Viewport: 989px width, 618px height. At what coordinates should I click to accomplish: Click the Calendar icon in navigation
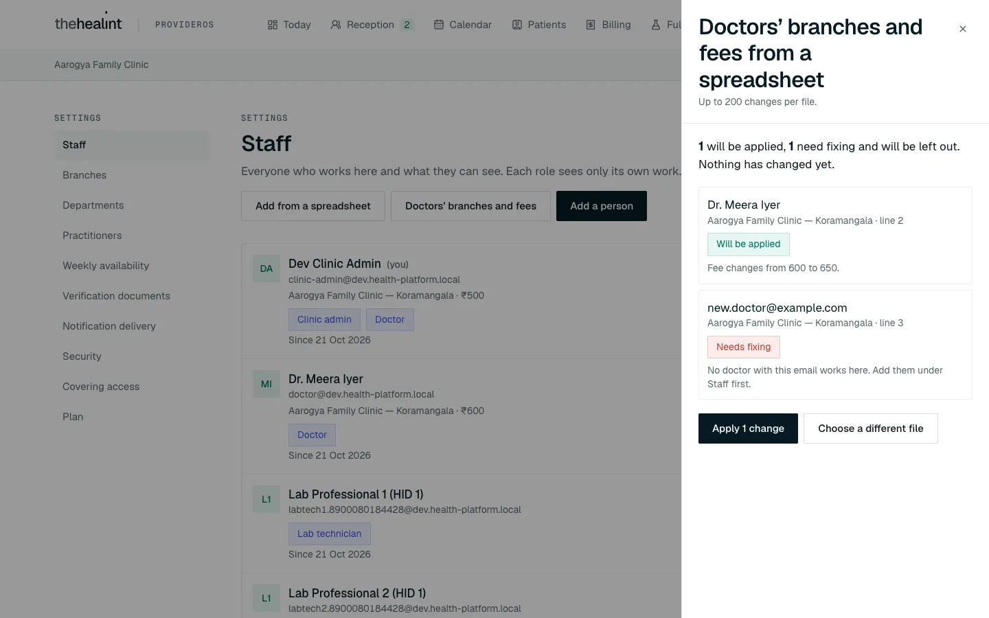pos(439,25)
